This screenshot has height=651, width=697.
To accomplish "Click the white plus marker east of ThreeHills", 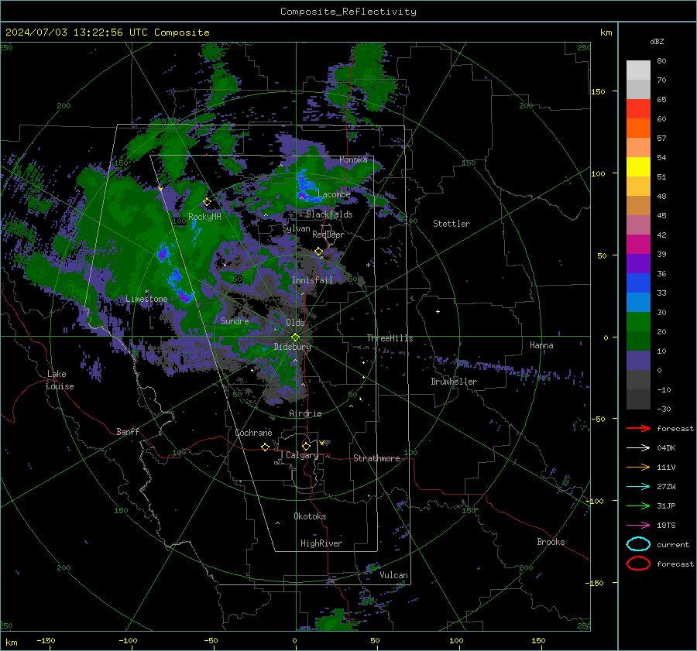I will pyautogui.click(x=438, y=312).
